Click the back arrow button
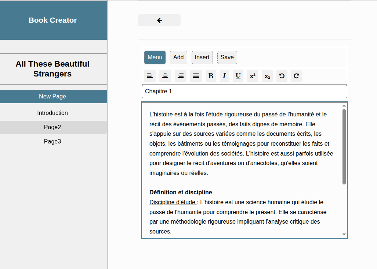 (x=159, y=20)
